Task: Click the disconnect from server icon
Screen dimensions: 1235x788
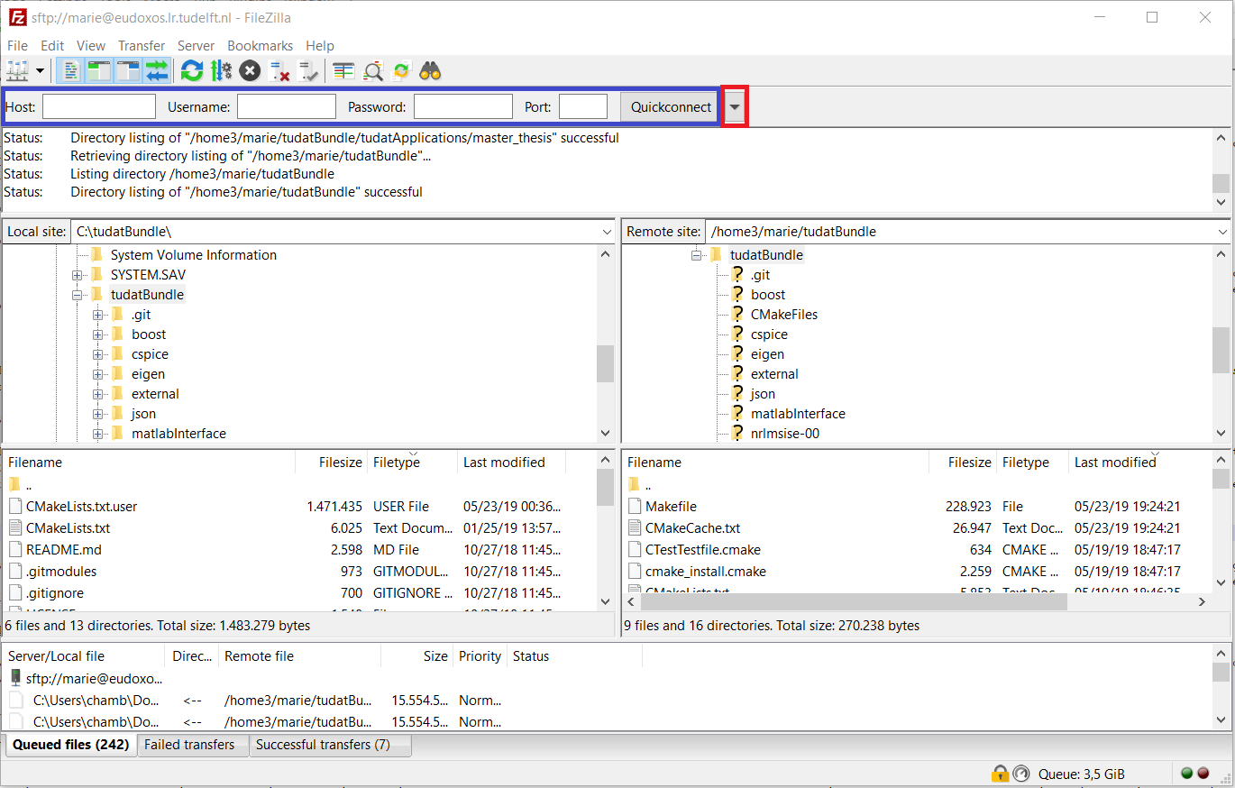Action: pos(279,70)
